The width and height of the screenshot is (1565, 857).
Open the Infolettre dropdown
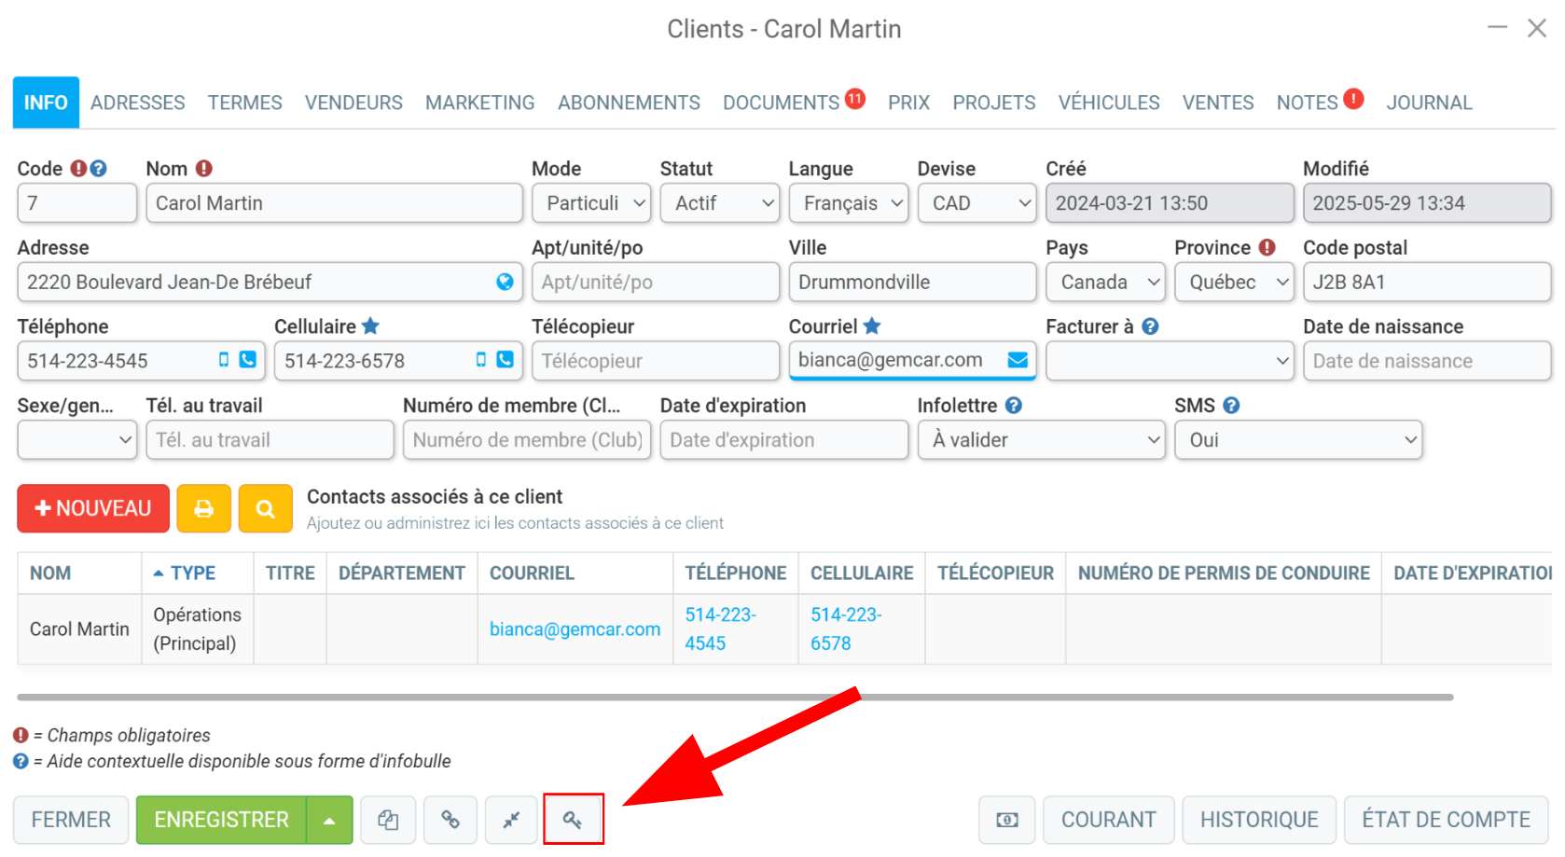tap(1042, 440)
